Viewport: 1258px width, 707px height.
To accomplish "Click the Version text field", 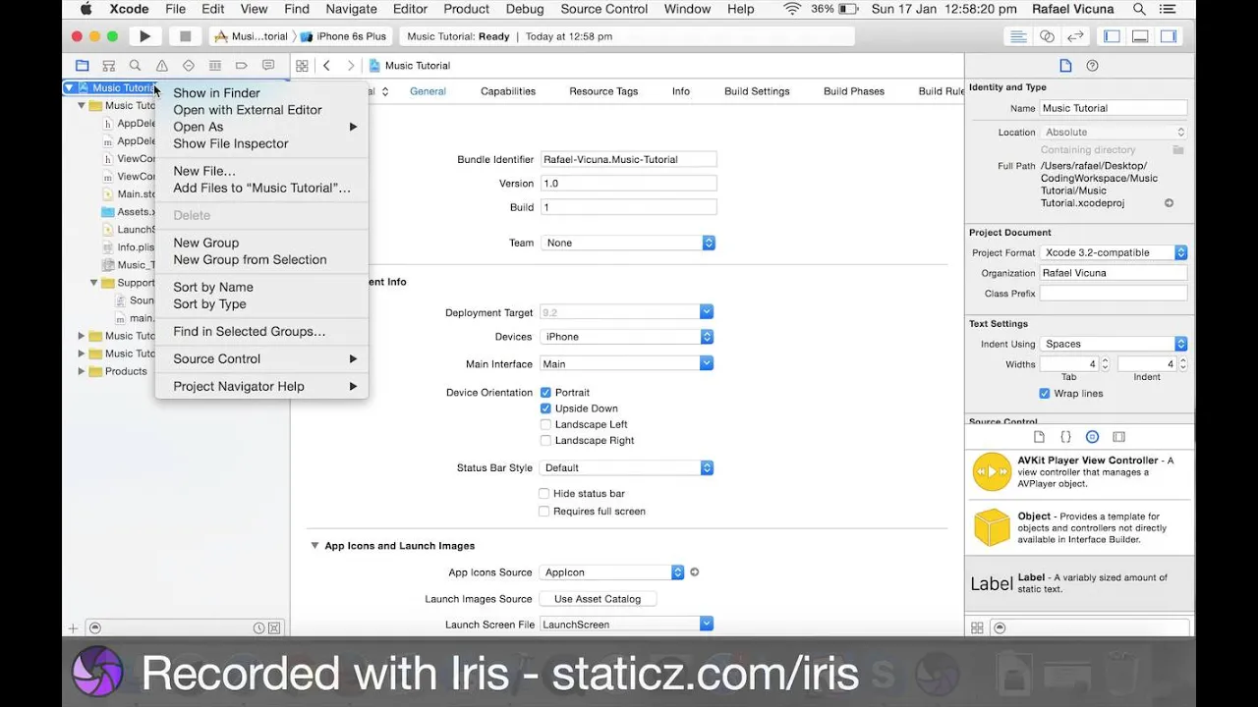I will [x=628, y=184].
